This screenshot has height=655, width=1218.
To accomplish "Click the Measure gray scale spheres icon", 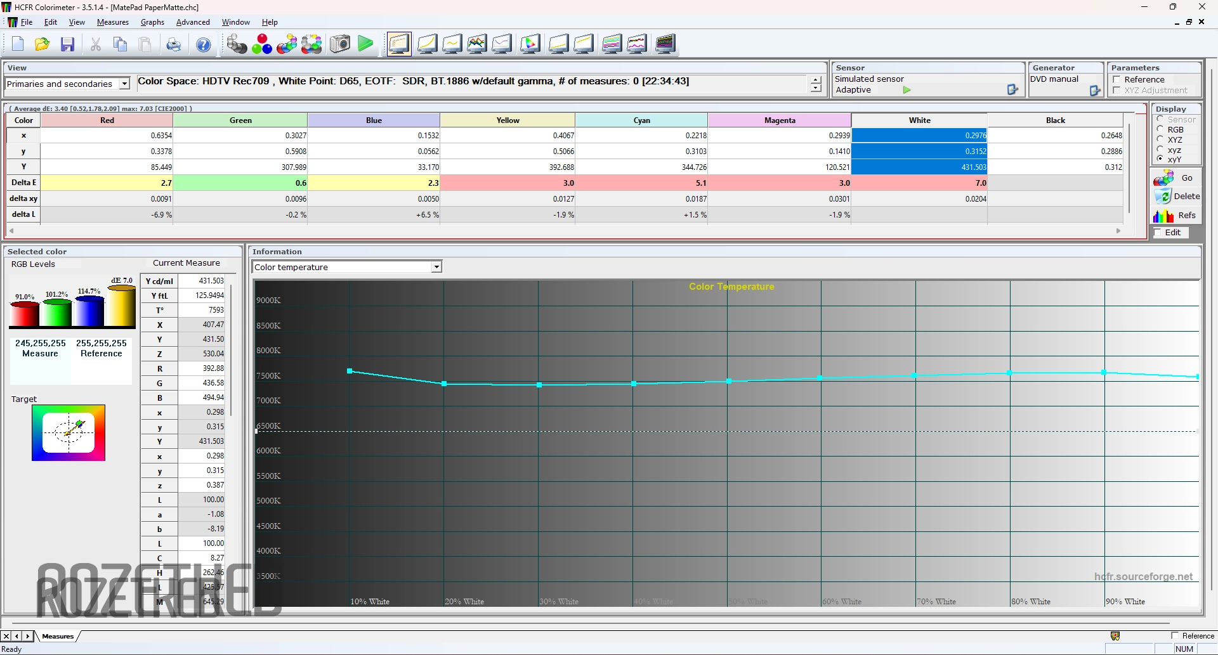I will 237,44.
